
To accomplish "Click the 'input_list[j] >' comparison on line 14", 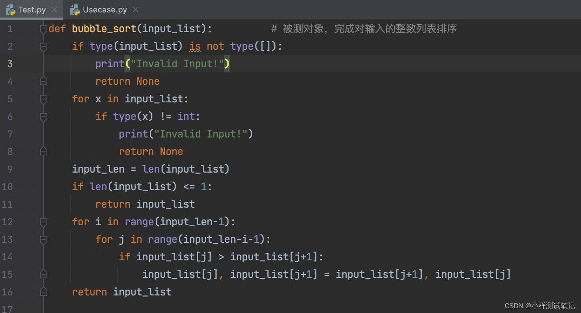I will pos(180,257).
